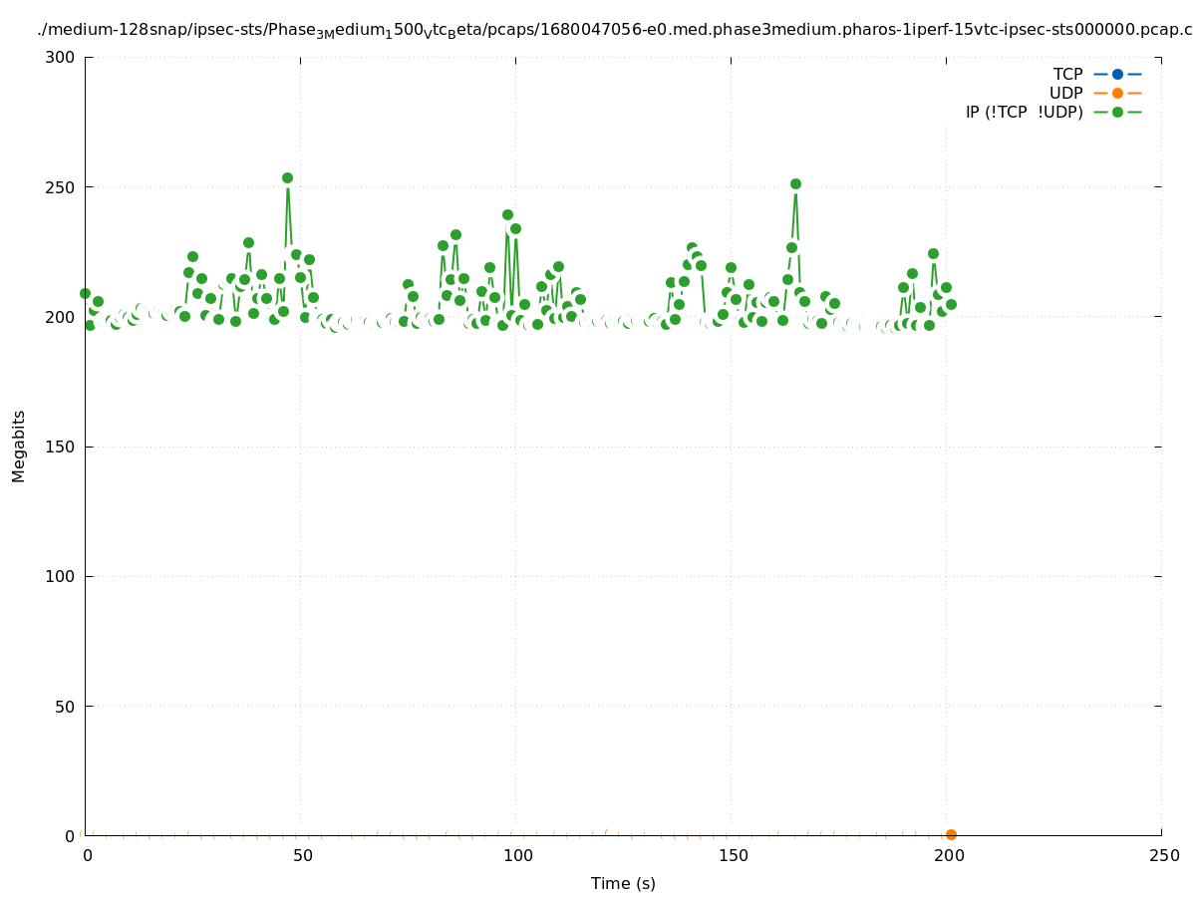Click the 300 tick label on y-axis

[59, 57]
